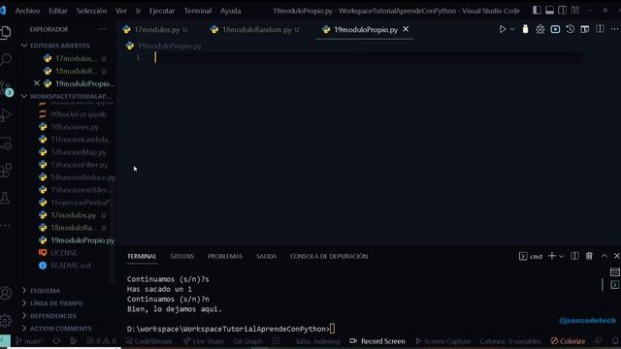Viewport: 621px width, 349px height.
Task: Switch to the Consola de Depuración tab
Action: tap(329, 256)
